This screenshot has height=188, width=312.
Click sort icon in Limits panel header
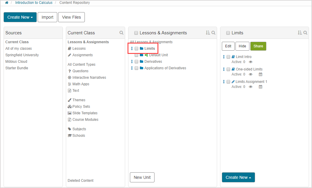(300, 33)
